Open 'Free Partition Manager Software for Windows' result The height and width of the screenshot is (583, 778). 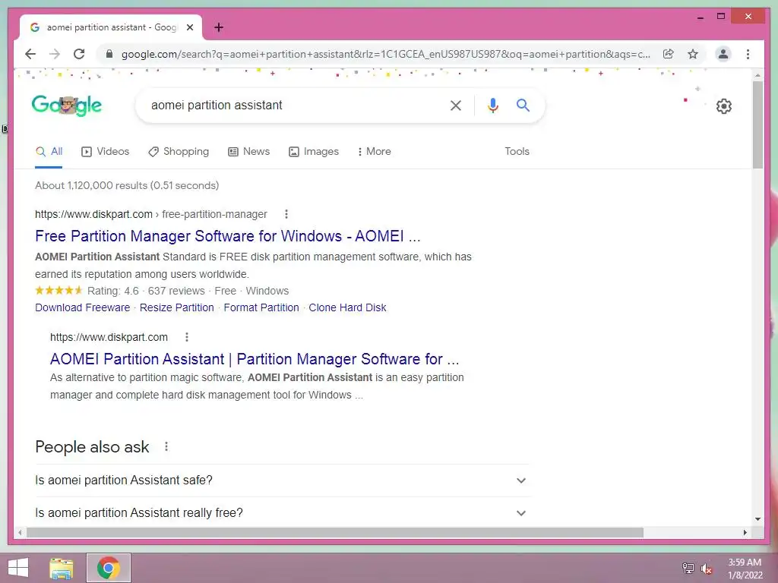point(228,236)
